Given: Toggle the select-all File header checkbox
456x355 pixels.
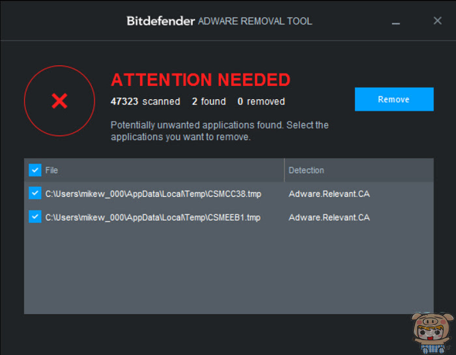Looking at the screenshot, I should 35,170.
